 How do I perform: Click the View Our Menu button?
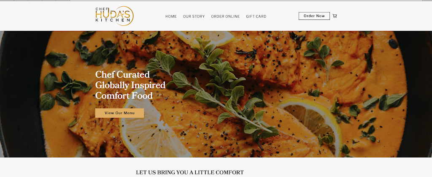click(119, 113)
